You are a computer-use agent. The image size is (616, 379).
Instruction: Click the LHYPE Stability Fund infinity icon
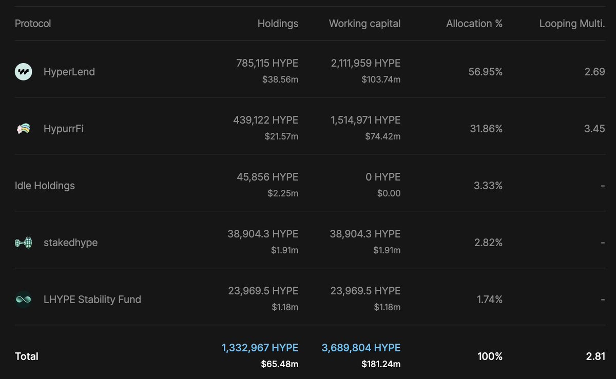24,300
